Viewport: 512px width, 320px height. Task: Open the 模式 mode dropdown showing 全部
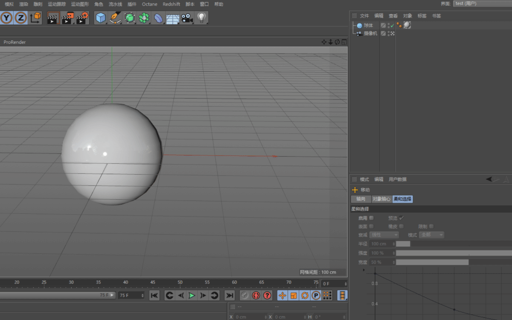[431, 235]
